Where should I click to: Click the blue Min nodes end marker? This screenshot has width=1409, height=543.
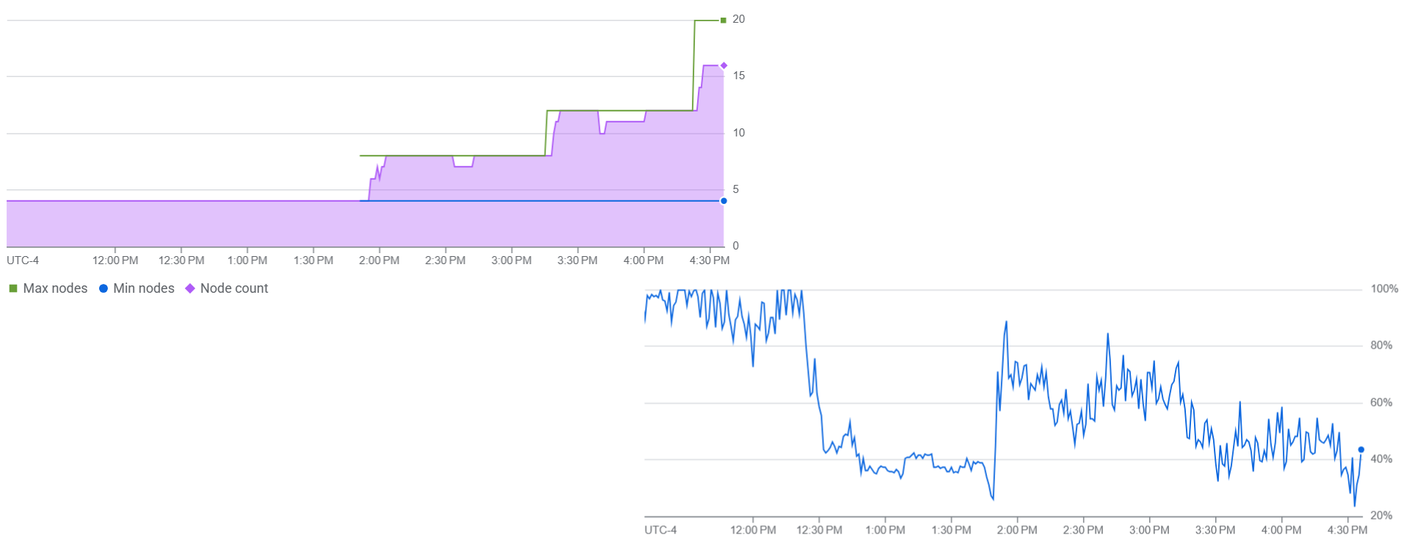pyautogui.click(x=724, y=201)
